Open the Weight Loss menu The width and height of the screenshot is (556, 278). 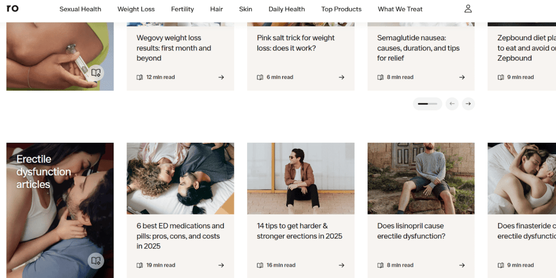pos(136,9)
